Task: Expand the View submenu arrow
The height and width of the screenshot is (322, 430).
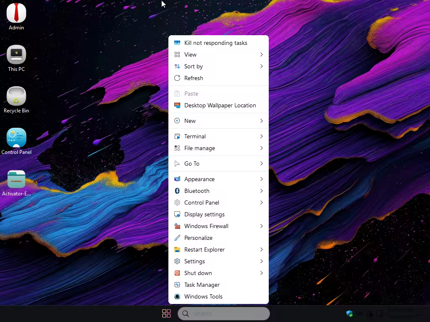Action: pyautogui.click(x=261, y=55)
